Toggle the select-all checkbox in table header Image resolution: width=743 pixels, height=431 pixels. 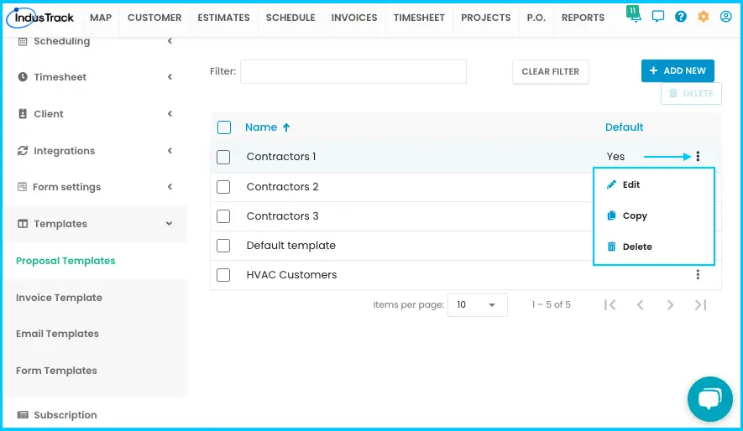point(223,127)
